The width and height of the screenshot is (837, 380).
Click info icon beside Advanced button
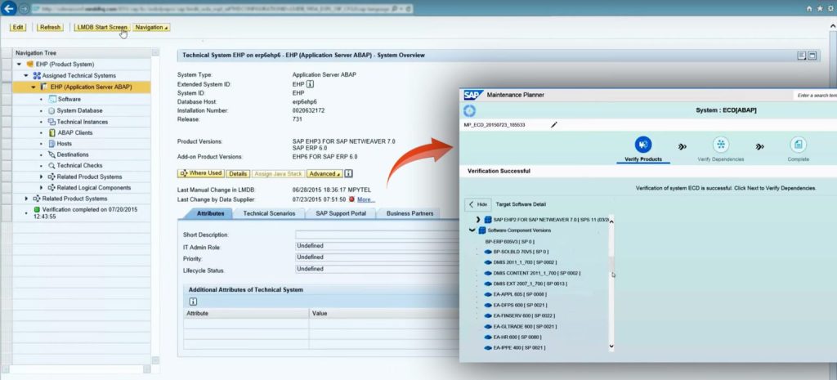coord(348,173)
